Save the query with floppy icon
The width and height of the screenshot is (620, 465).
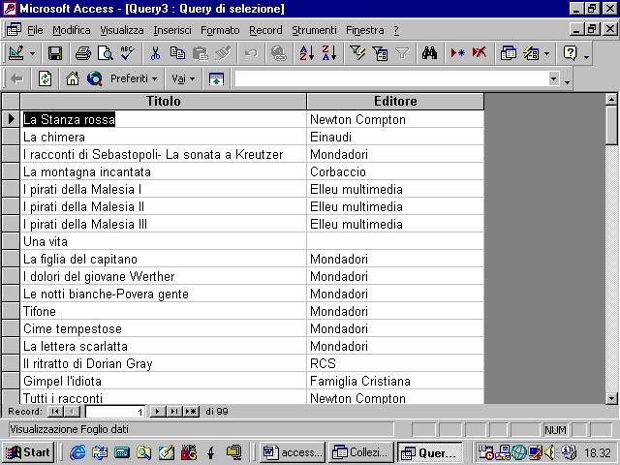click(x=54, y=53)
